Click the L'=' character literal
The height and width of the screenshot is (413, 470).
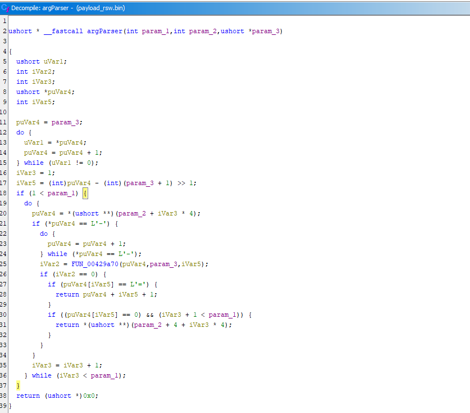pos(139,284)
